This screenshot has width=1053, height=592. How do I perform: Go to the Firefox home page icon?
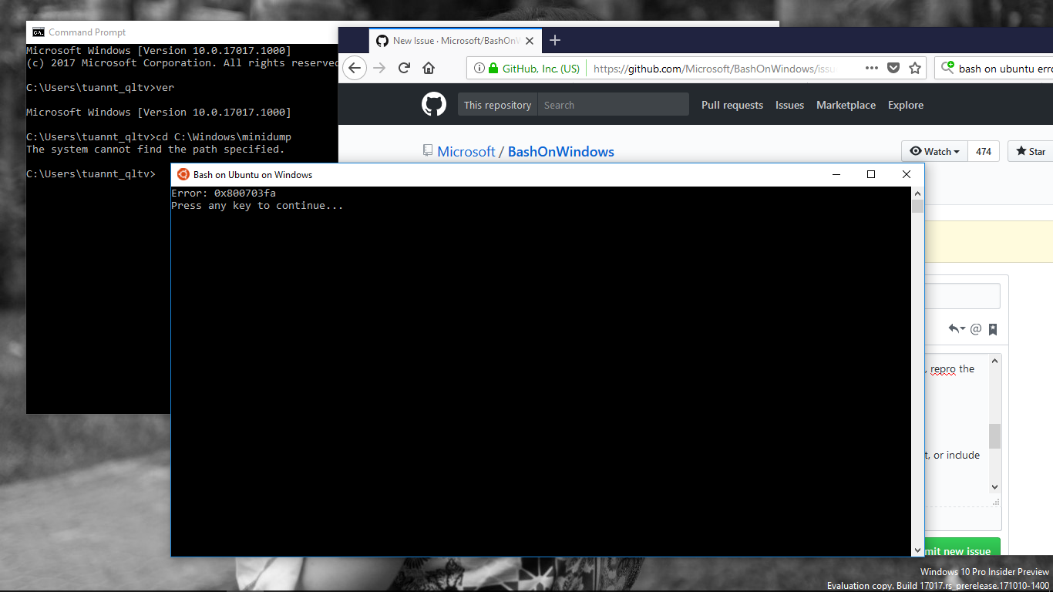429,68
